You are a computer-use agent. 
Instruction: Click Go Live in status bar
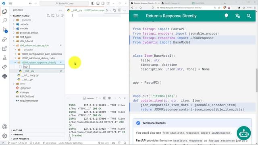(103, 143)
